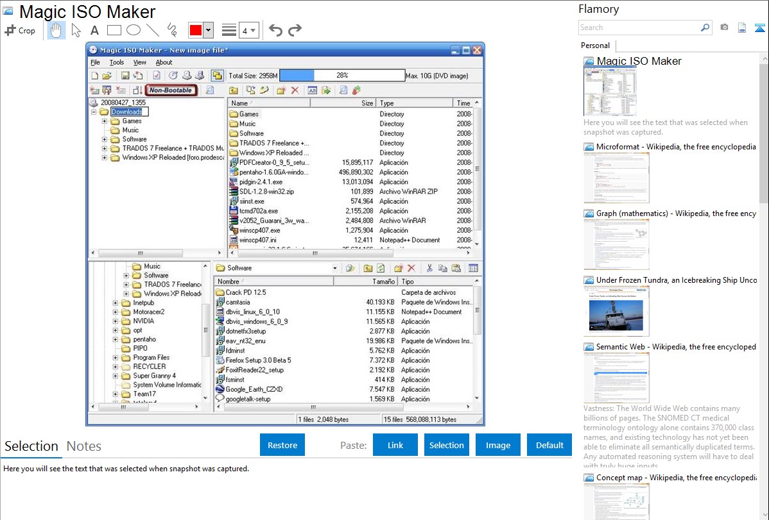Open the color picker dropdown arrow
Screen dimensions: 769x520
(209, 30)
